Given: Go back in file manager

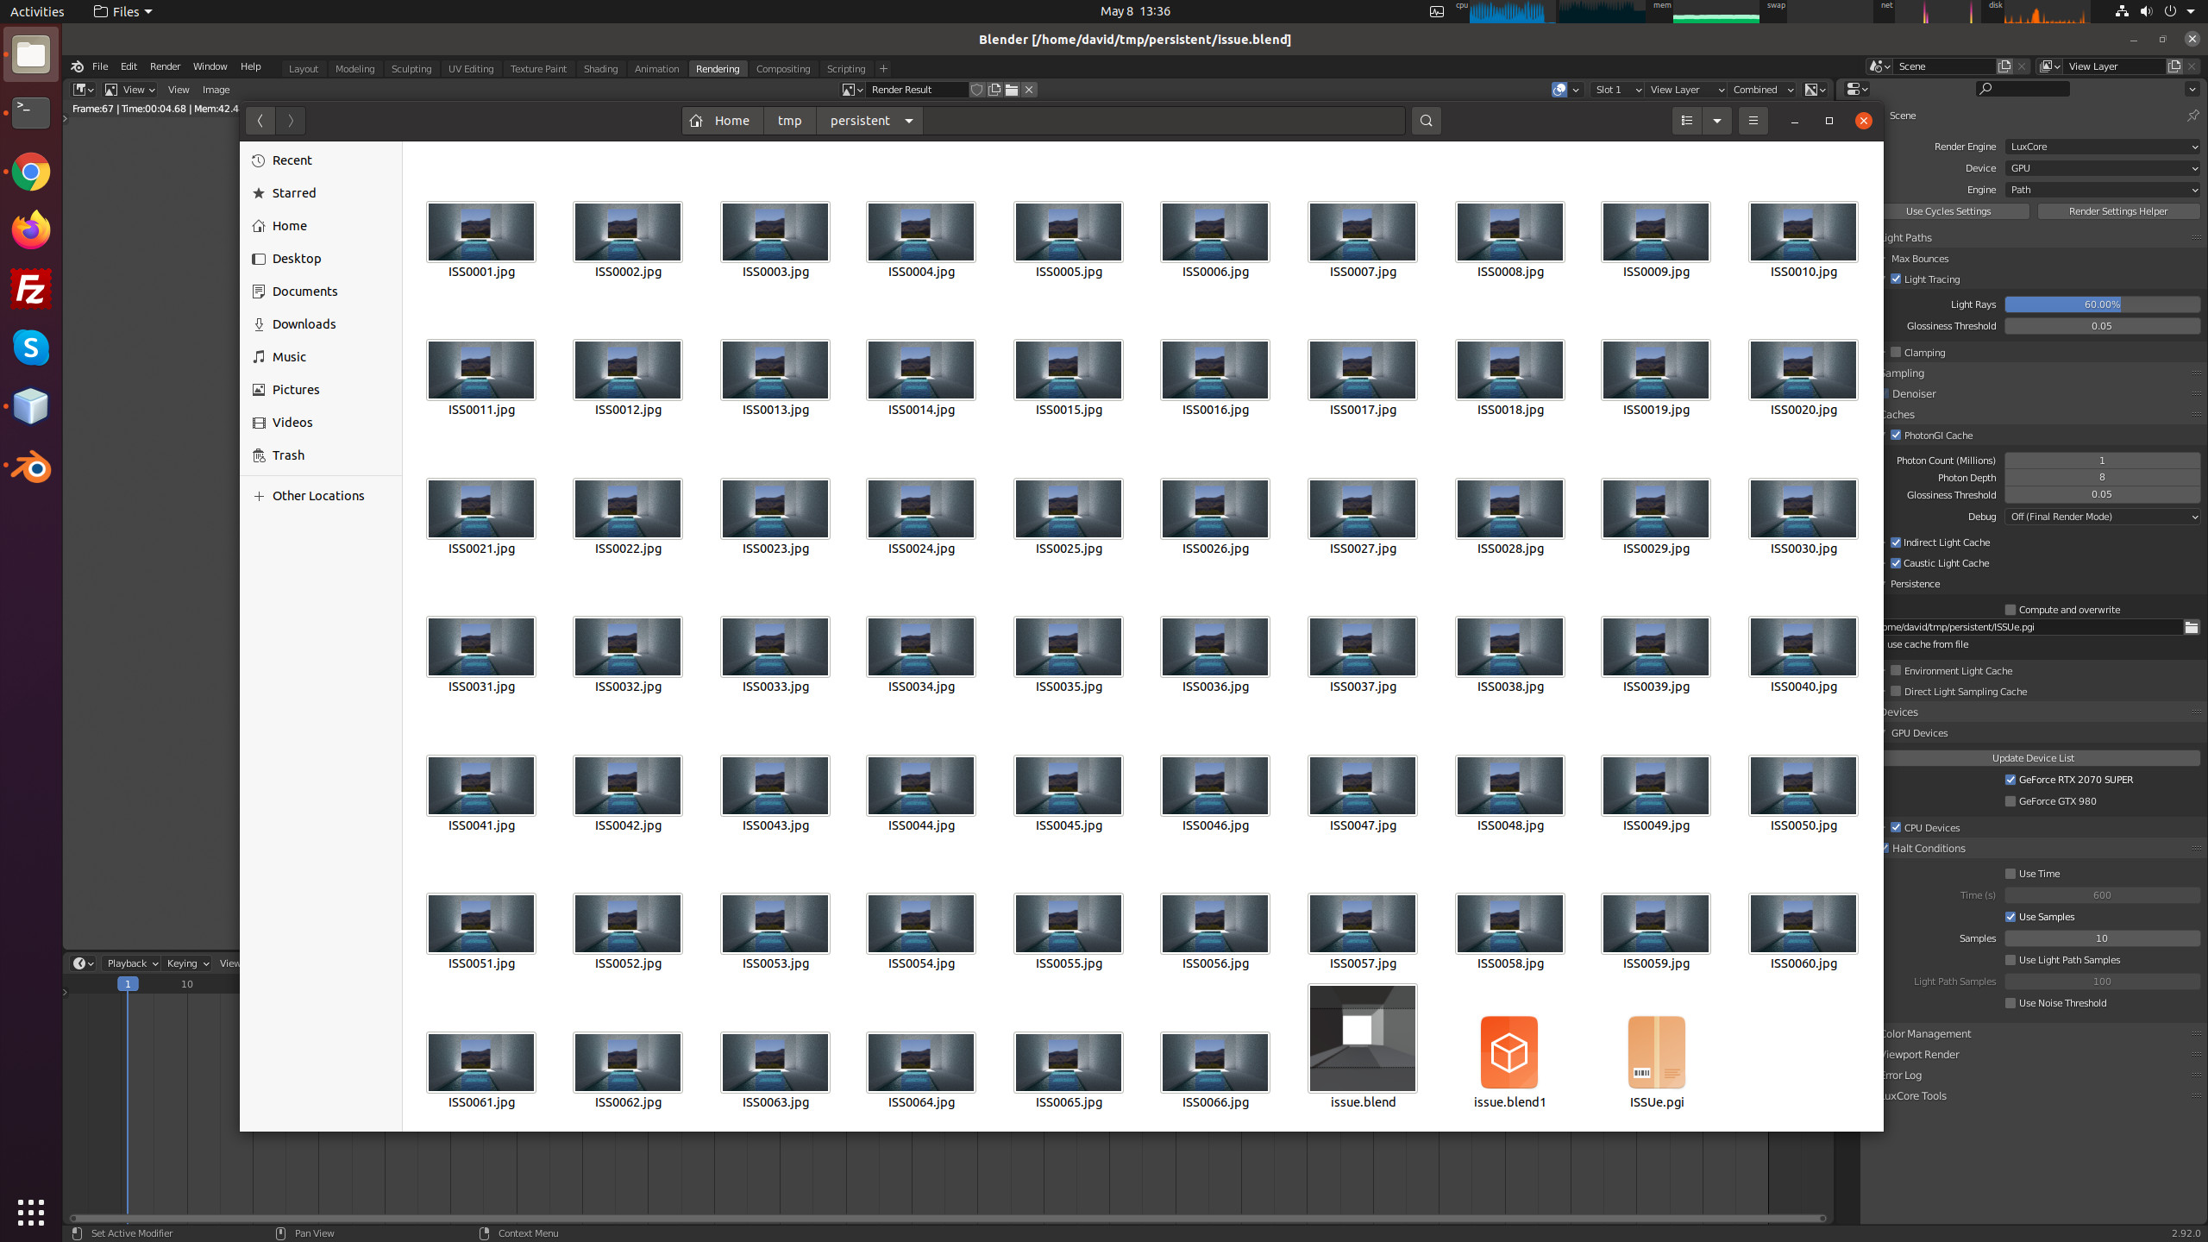Looking at the screenshot, I should pyautogui.click(x=260, y=121).
